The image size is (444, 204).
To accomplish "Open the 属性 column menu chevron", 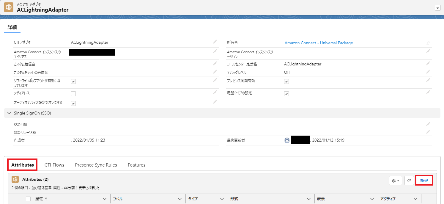I will (x=104, y=199).
